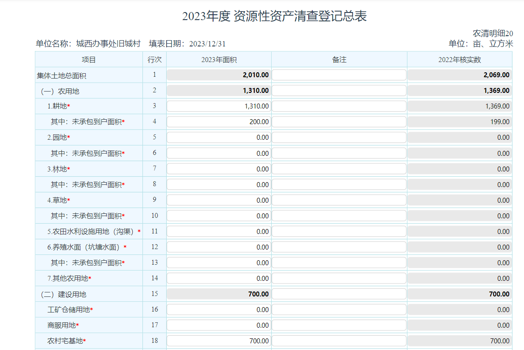The image size is (524, 350).
Task: Click the page title 资源性资产清查登记总表
Action: pos(274,16)
